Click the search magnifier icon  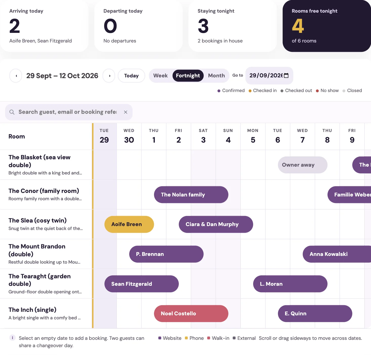12,112
